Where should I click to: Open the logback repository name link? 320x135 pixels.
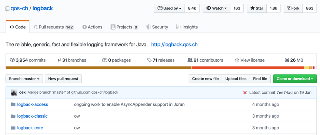(x=43, y=8)
